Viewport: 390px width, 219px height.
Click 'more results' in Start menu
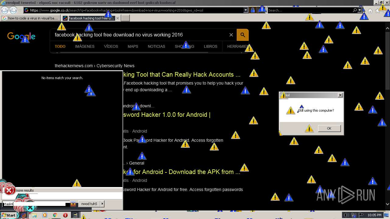(24, 190)
